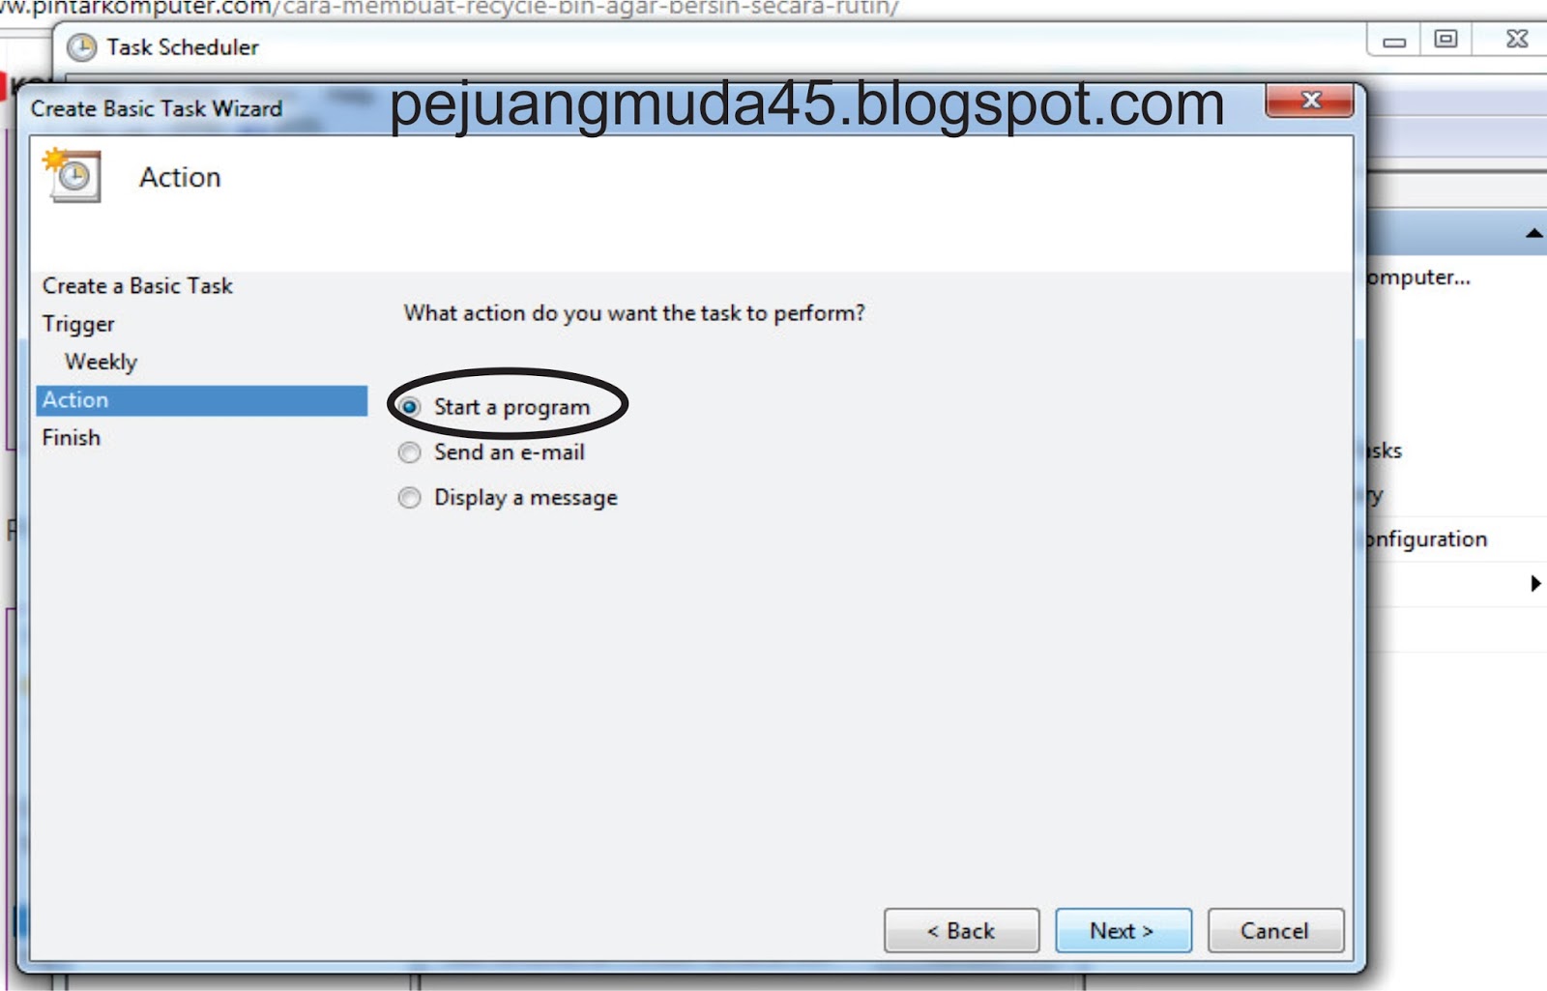Collapse the Actions pane section arrow
This screenshot has width=1547, height=991.
pyautogui.click(x=1534, y=233)
